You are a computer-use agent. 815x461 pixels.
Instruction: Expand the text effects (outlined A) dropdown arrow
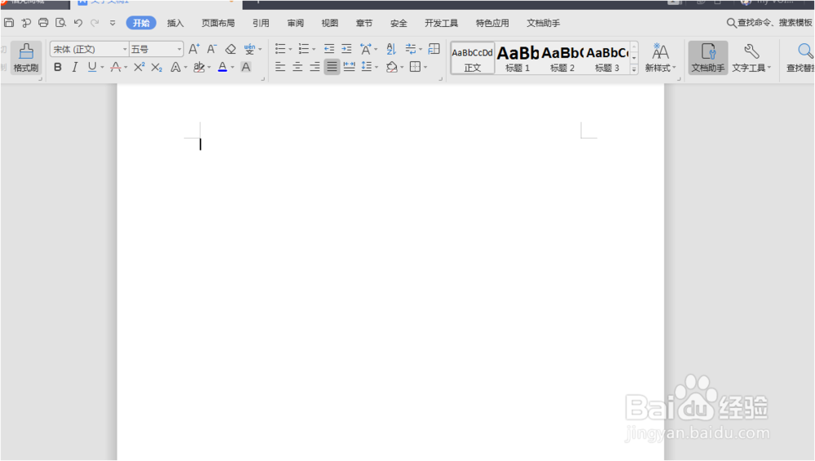coord(185,67)
